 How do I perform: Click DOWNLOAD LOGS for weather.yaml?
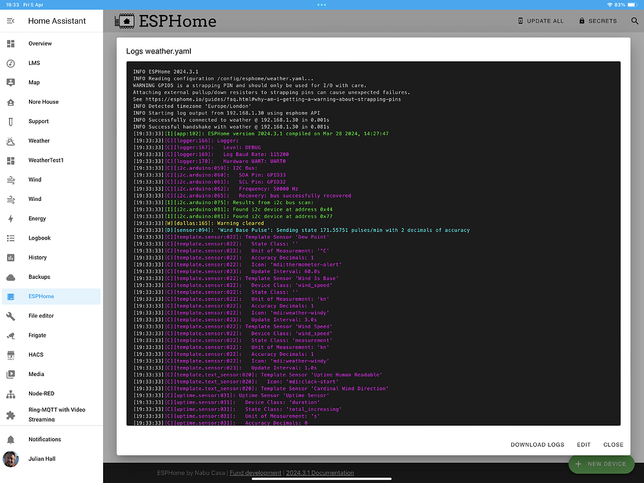537,444
